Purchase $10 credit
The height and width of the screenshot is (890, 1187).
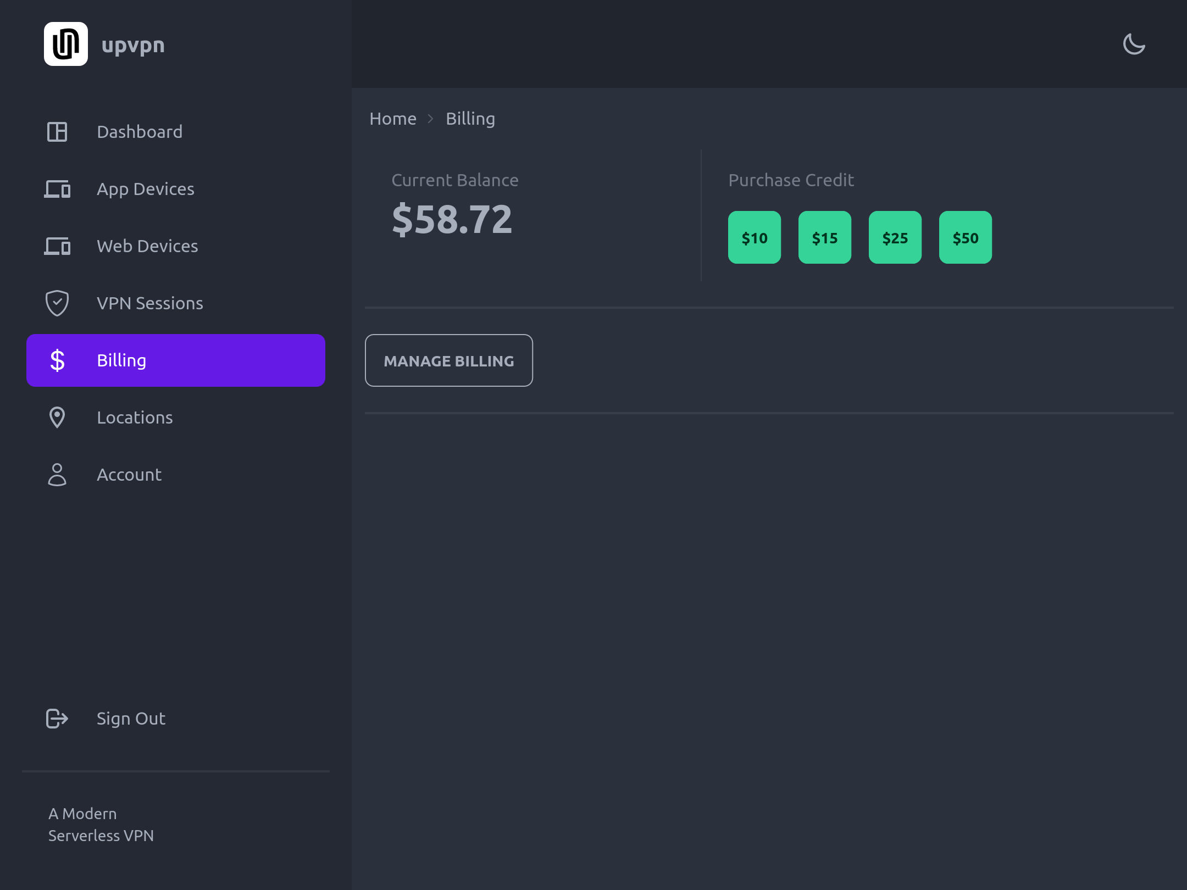[x=755, y=237]
